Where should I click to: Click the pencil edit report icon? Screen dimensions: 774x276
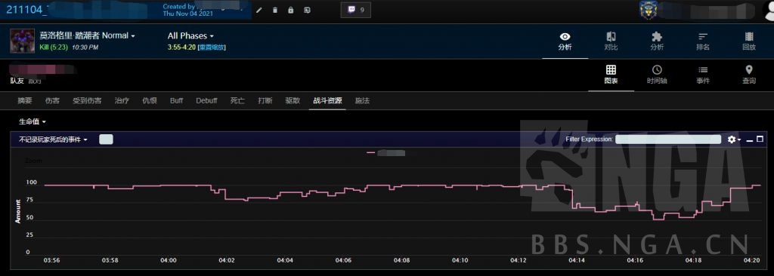tap(259, 10)
